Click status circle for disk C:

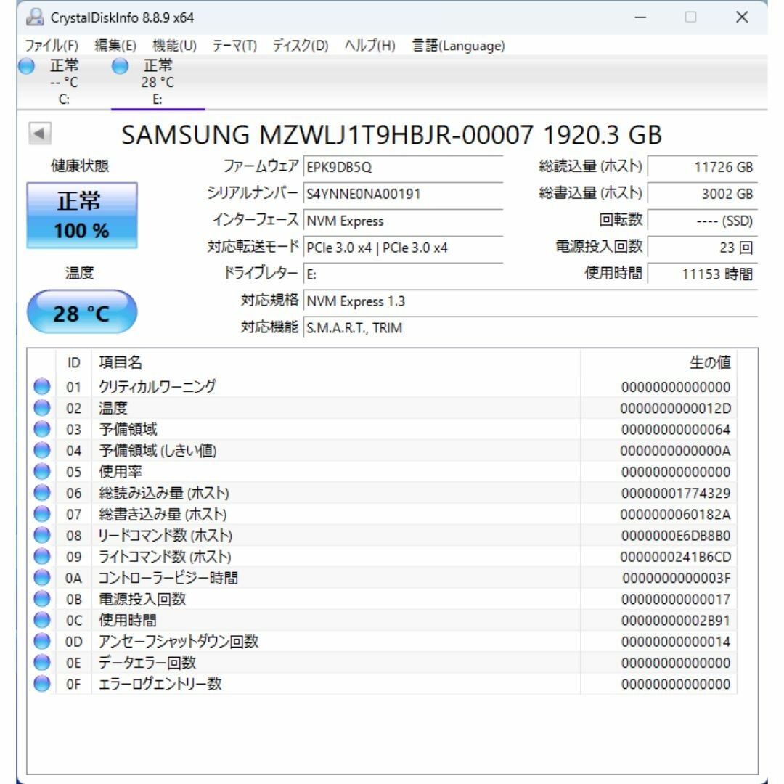pos(27,67)
